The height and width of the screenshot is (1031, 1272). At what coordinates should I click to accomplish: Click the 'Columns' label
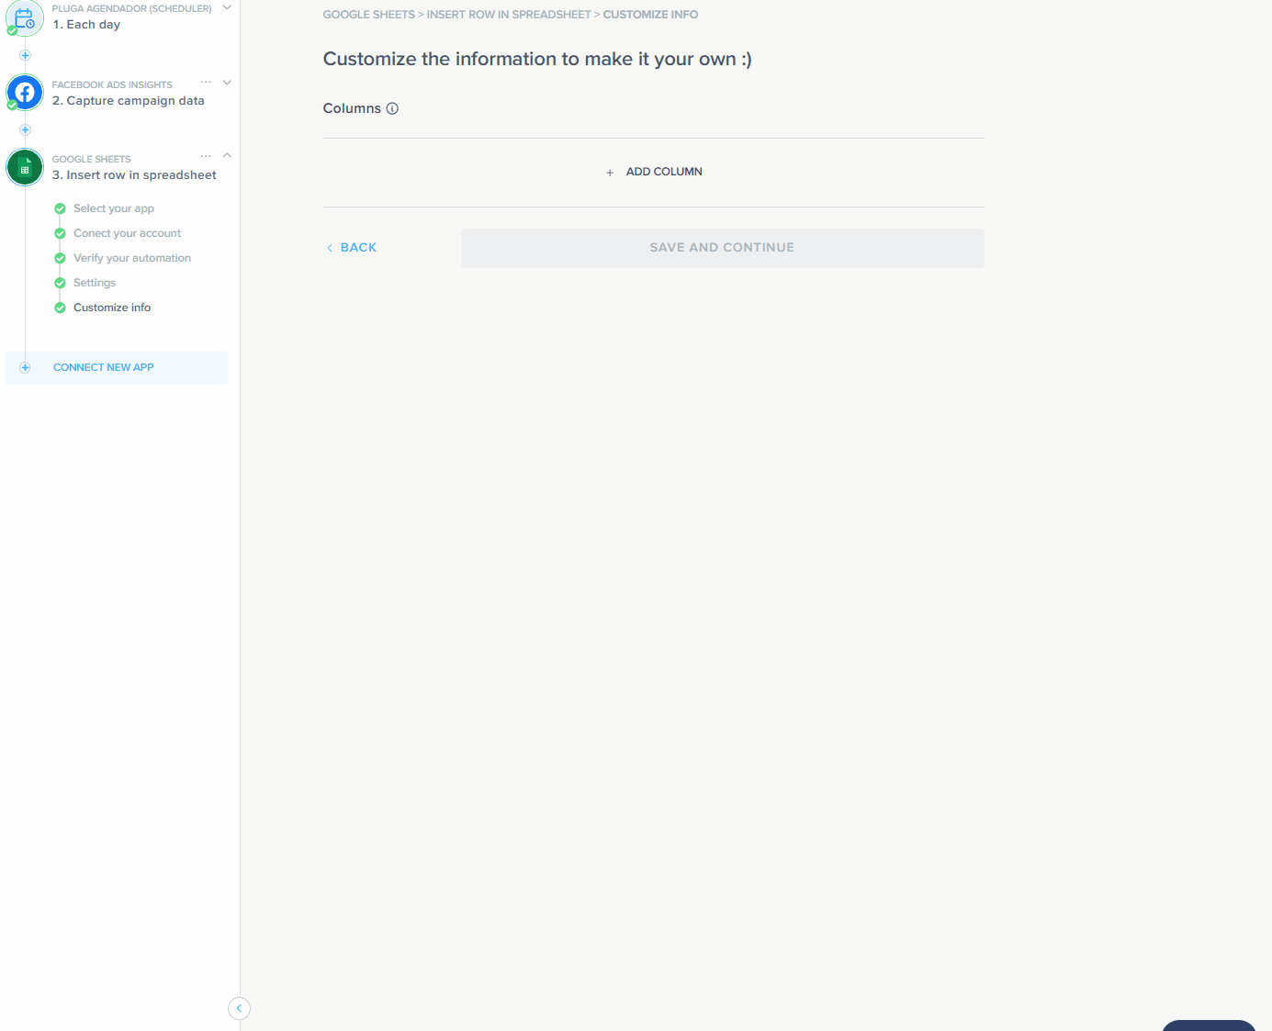coord(352,108)
